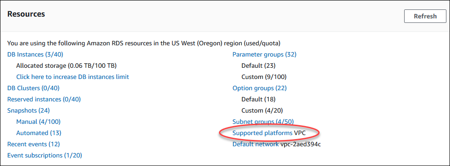The image size is (450, 166).
Task: Open Automated (13) snapshots
Action: pyautogui.click(x=39, y=133)
